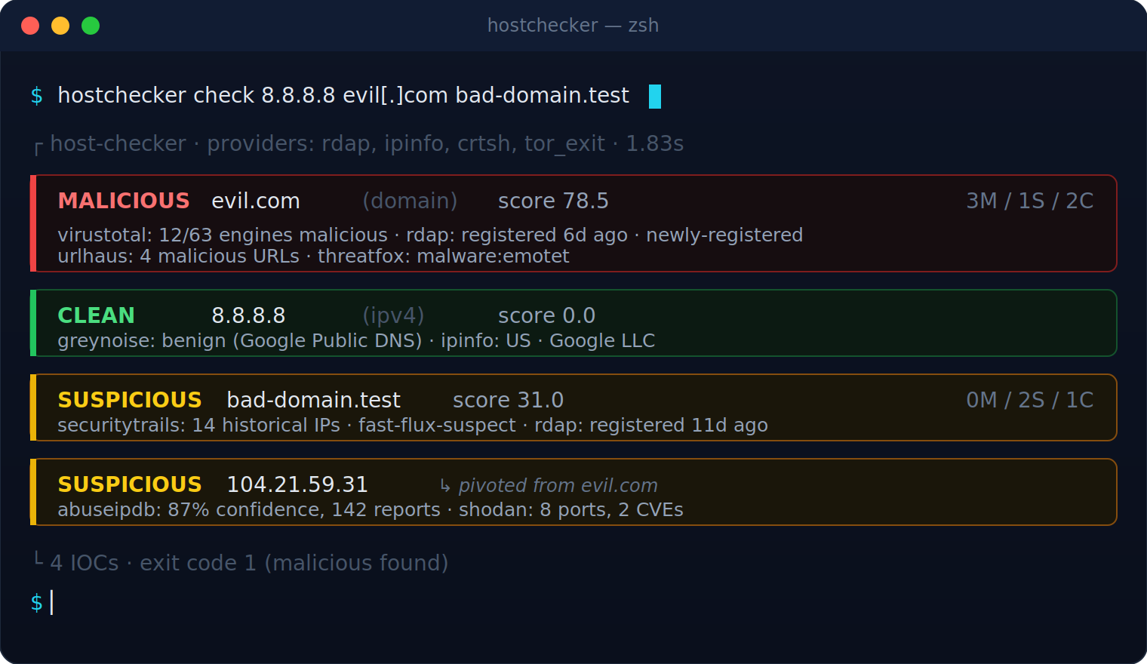
Task: Click the greynoise benign Google Public DNS line
Action: (x=356, y=341)
